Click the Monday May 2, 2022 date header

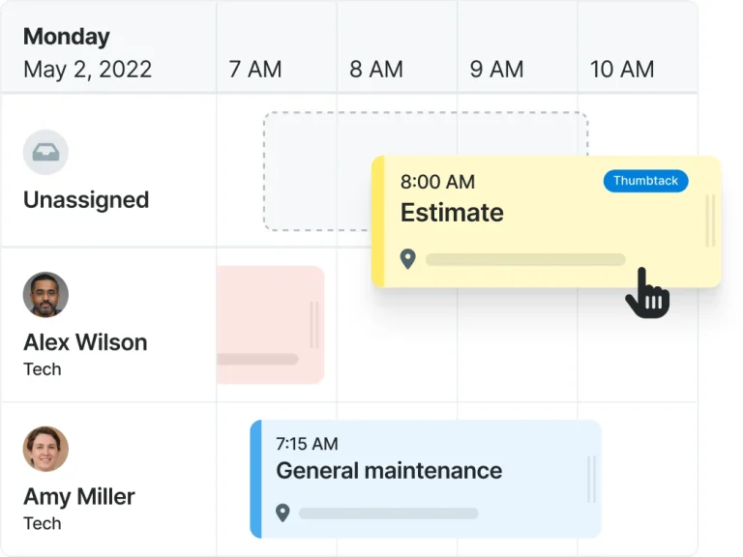tap(88, 53)
